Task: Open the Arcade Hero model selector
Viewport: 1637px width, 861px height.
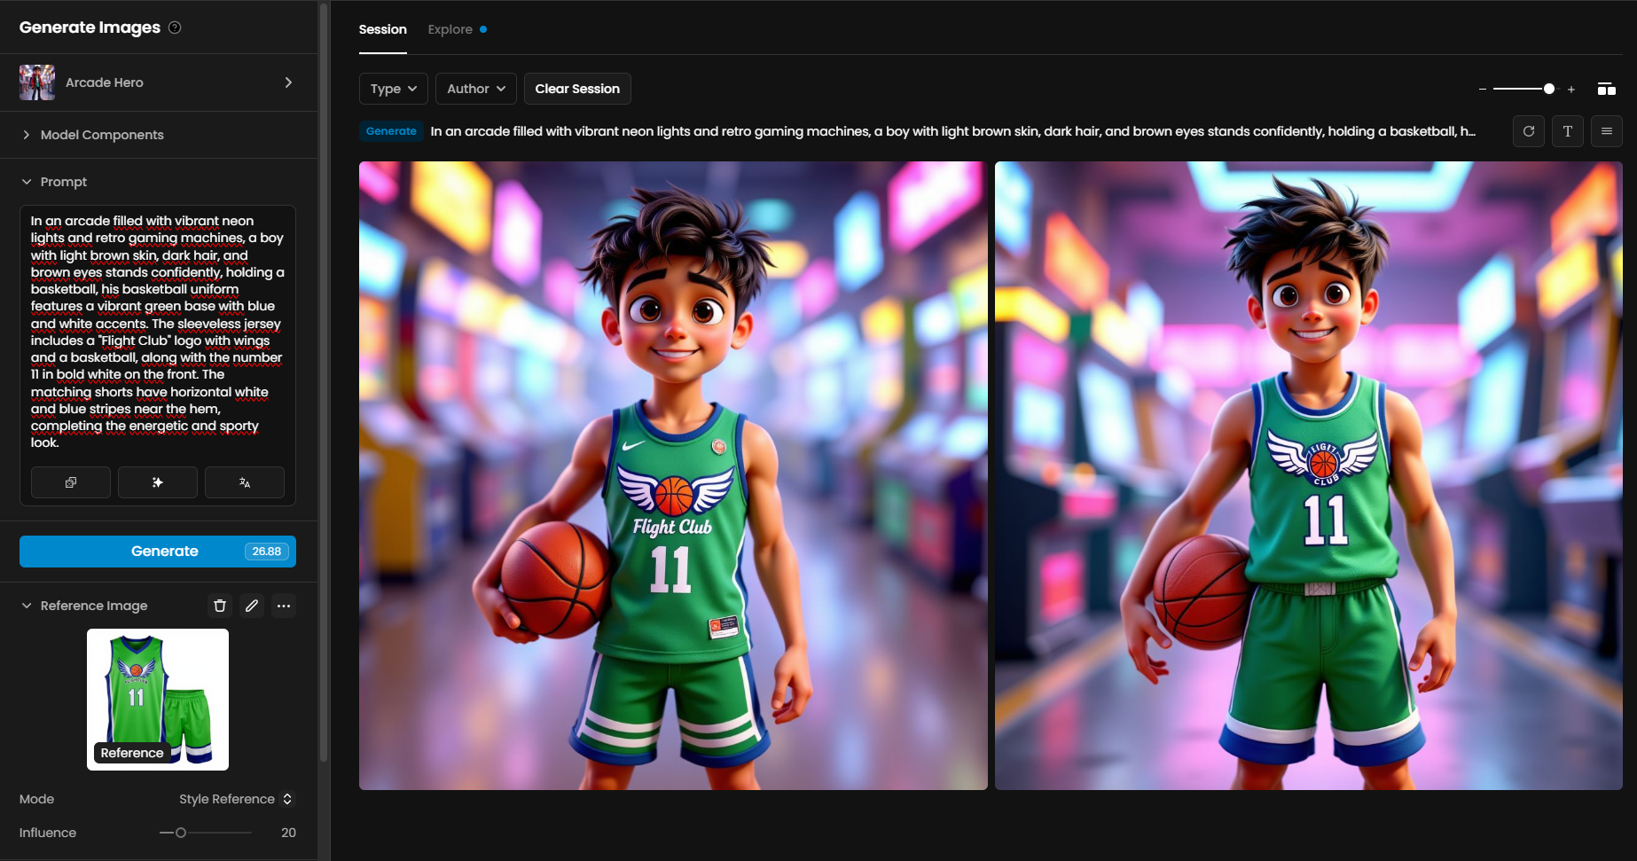Action: [158, 82]
